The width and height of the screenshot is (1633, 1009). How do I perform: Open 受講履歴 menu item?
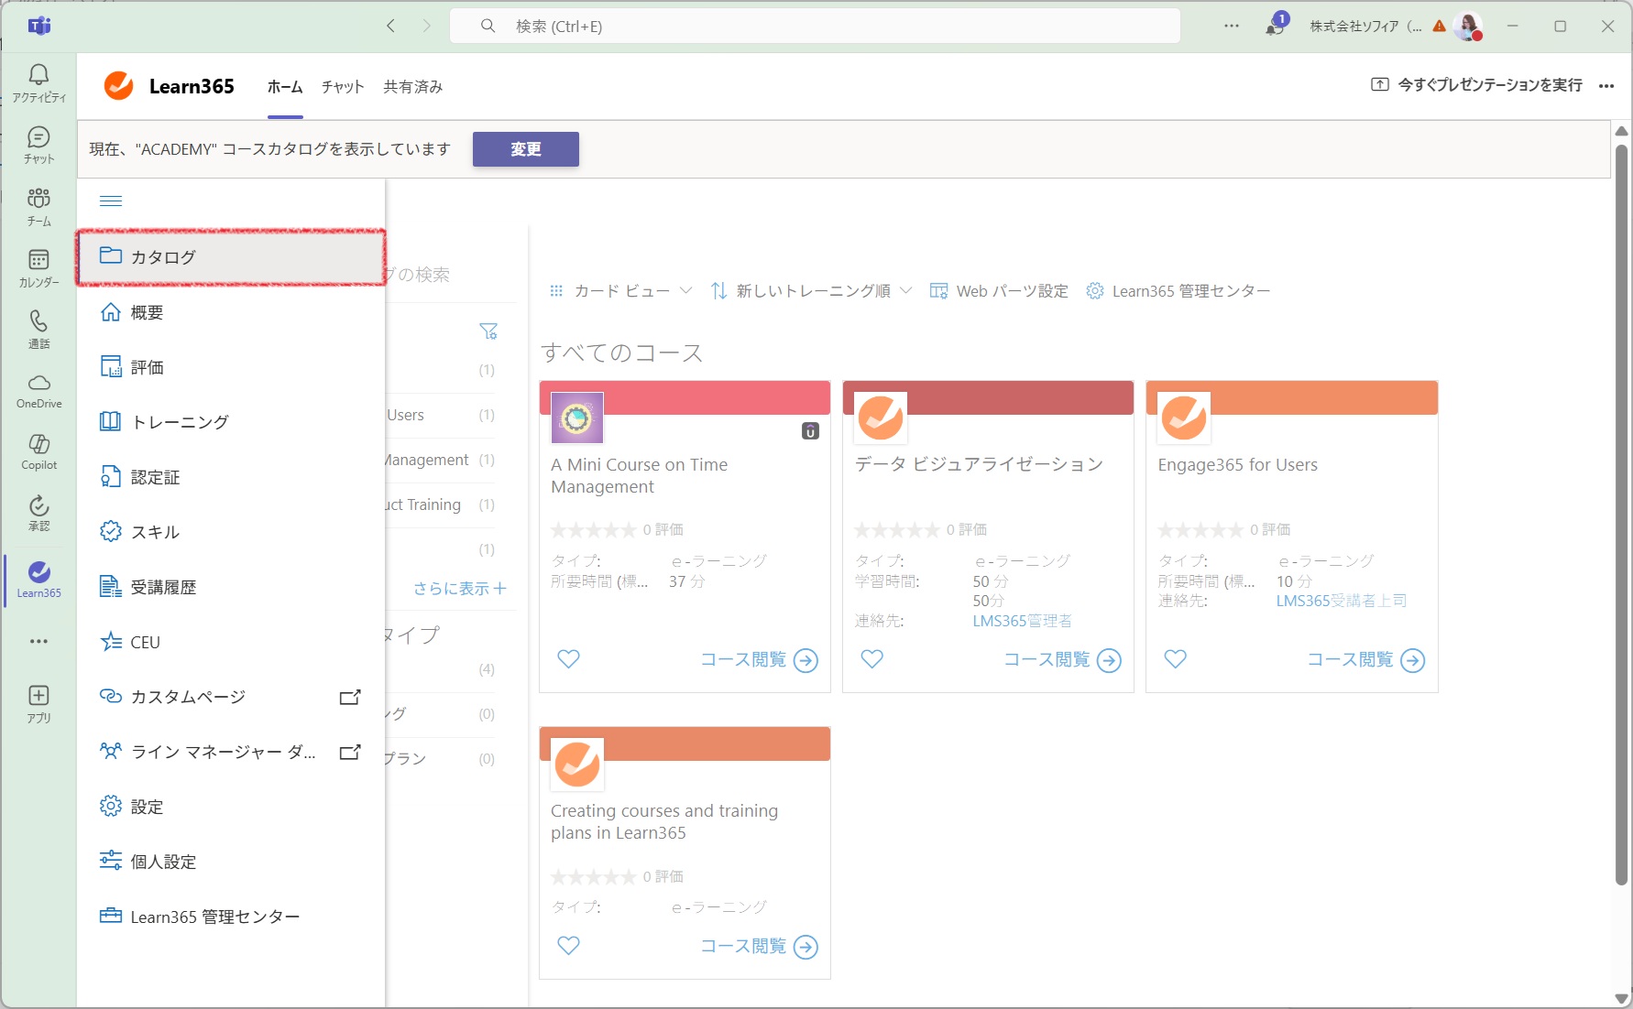coord(230,587)
